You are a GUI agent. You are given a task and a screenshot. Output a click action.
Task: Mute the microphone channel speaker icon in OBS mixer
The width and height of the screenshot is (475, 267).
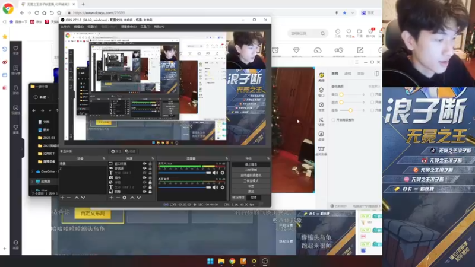click(x=215, y=173)
